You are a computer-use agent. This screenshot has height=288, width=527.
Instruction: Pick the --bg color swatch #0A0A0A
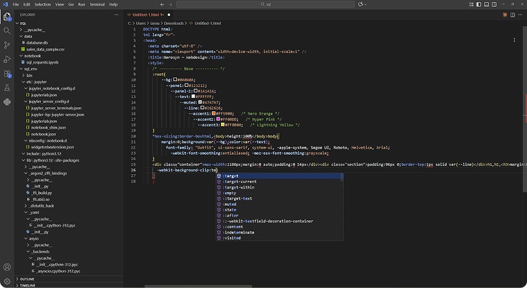175,79
